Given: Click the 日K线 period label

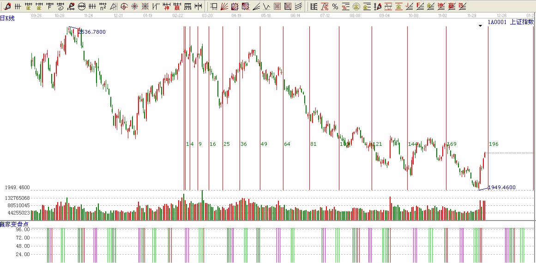Looking at the screenshot, I should pos(7,18).
